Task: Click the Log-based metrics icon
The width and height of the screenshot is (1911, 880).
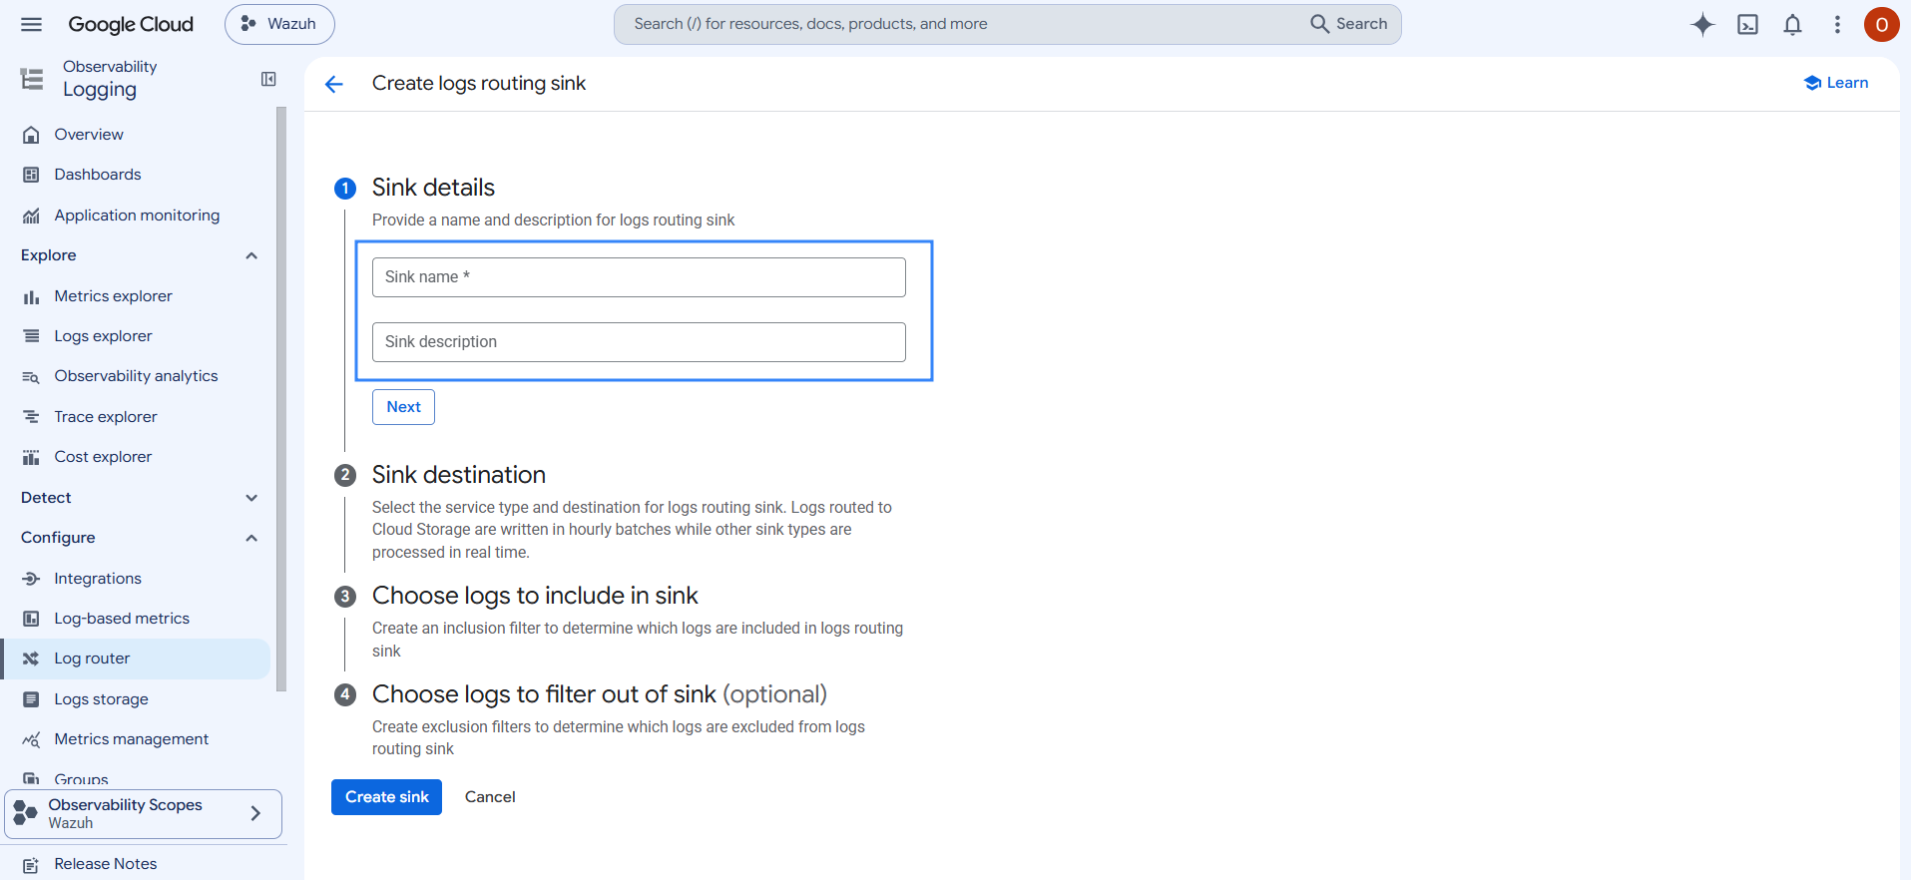Action: [x=32, y=619]
